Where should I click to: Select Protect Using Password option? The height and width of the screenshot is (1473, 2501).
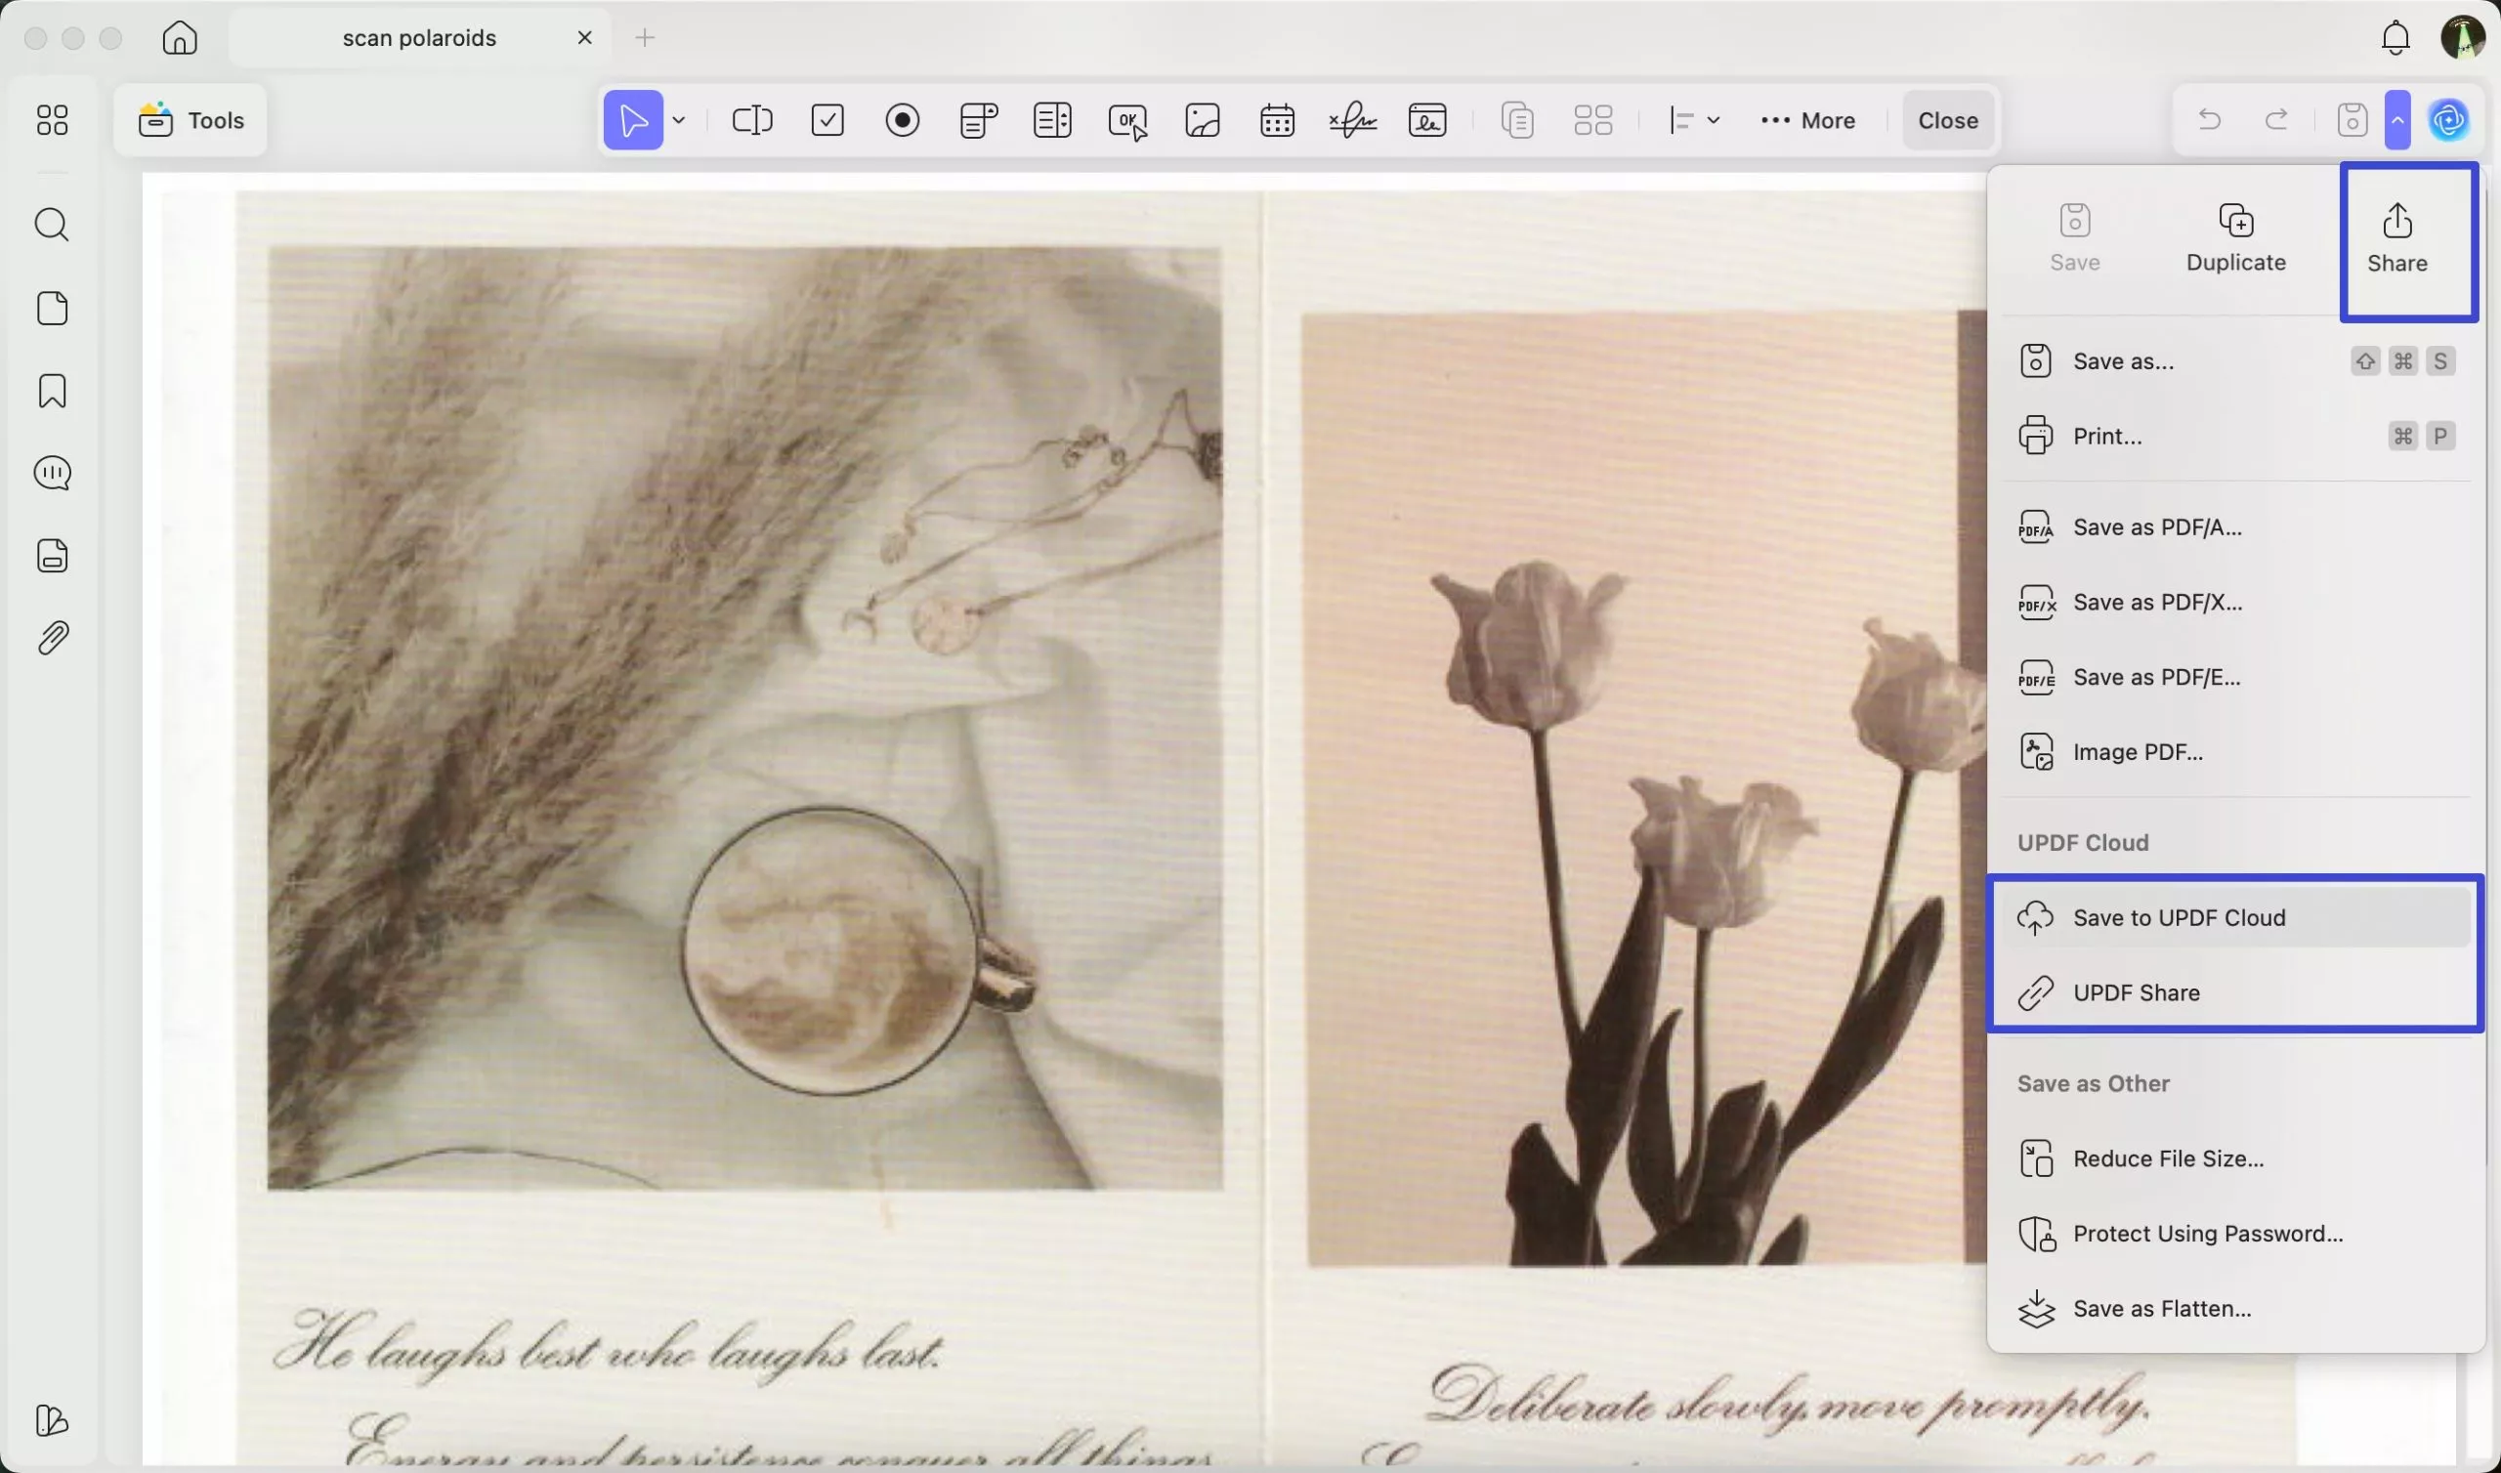2207,1234
